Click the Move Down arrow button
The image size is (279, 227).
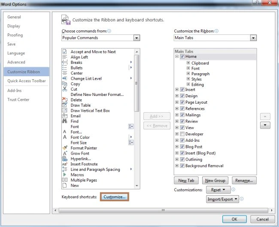265,125
